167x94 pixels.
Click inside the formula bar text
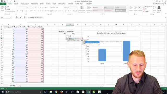[x=35, y=17]
